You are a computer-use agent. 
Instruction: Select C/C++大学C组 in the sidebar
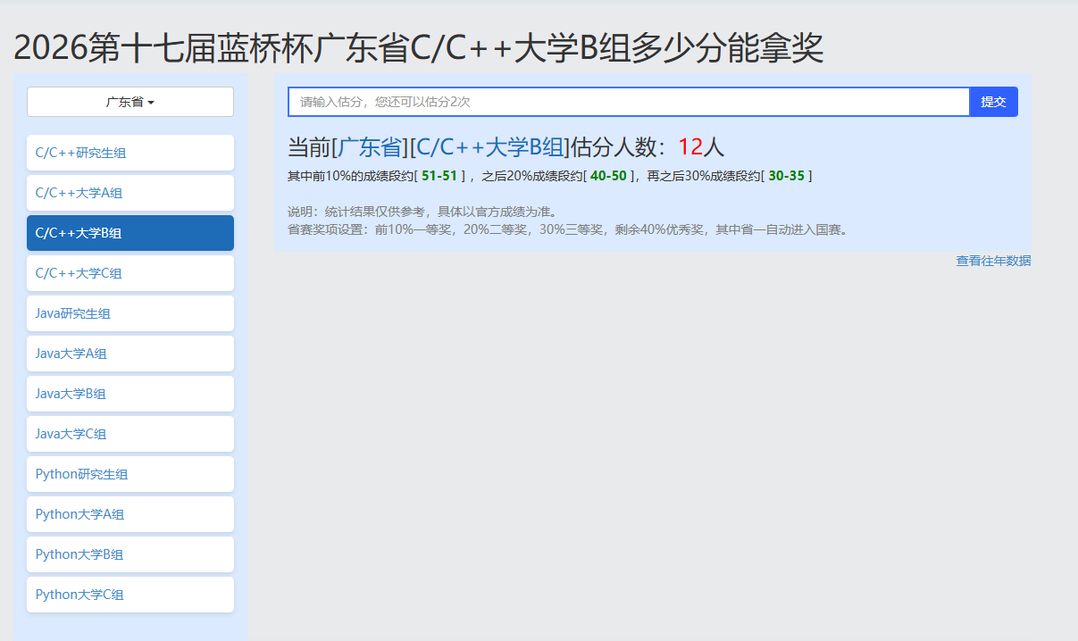pos(130,273)
